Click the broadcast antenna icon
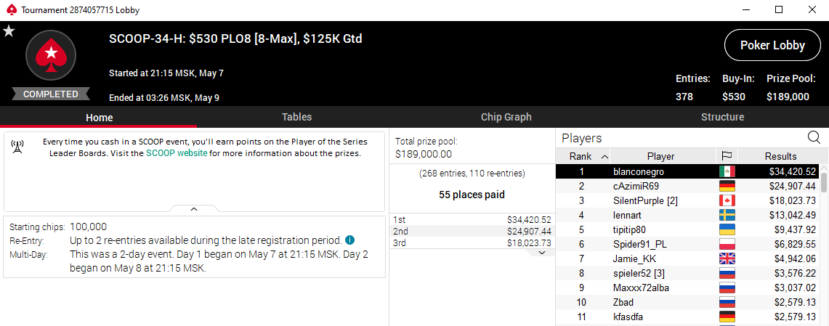The height and width of the screenshot is (326, 829). [x=19, y=146]
